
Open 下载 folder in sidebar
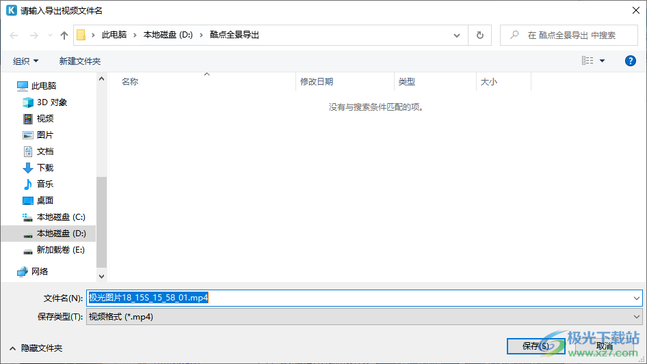tap(38, 168)
